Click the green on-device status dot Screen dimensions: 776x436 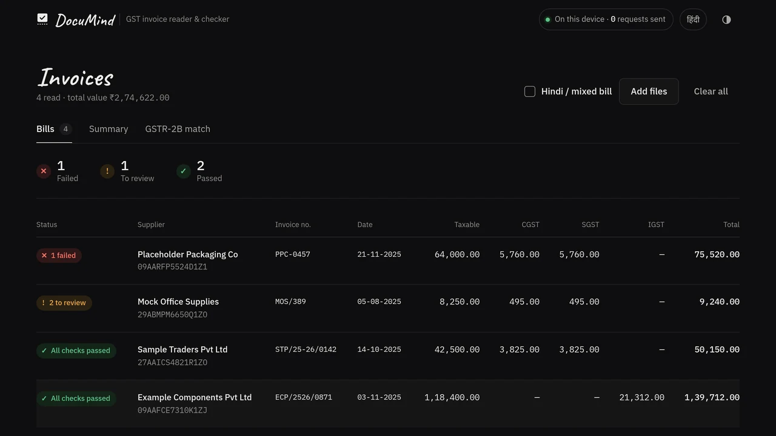547,19
